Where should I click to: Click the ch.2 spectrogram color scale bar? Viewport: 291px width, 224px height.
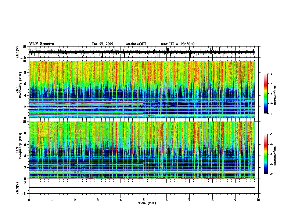(x=266, y=154)
